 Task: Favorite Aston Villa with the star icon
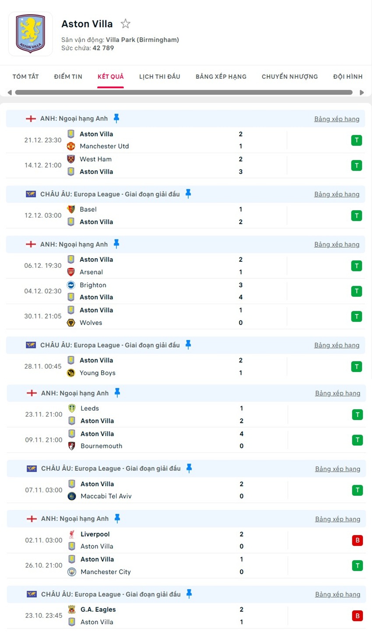126,24
